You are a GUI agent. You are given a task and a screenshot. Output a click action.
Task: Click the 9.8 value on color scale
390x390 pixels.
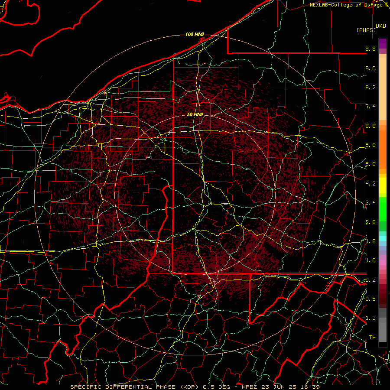370,49
